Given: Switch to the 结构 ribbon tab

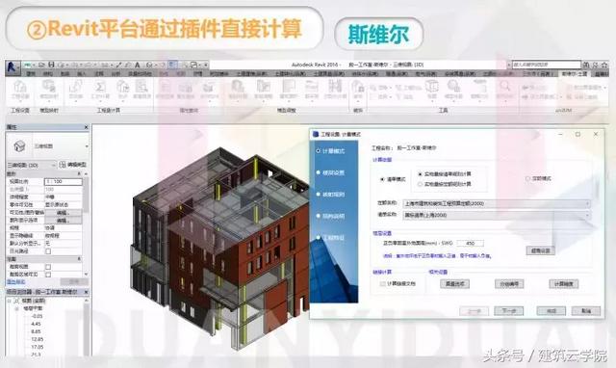Looking at the screenshot, I should tap(48, 73).
